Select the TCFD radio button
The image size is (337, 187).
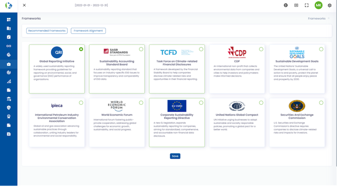tap(201, 49)
